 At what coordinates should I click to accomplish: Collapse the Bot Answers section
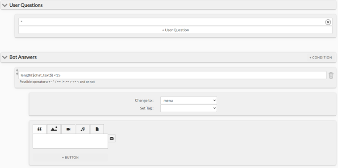click(x=4, y=58)
